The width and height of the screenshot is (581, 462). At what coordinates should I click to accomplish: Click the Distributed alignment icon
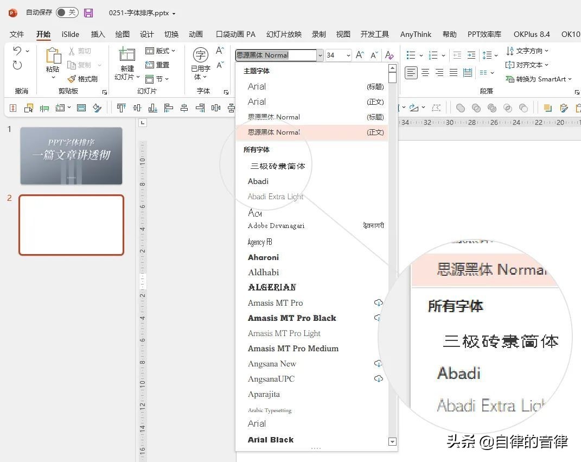[x=468, y=73]
